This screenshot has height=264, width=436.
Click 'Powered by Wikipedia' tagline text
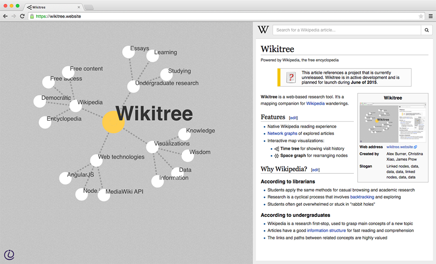(x=300, y=60)
